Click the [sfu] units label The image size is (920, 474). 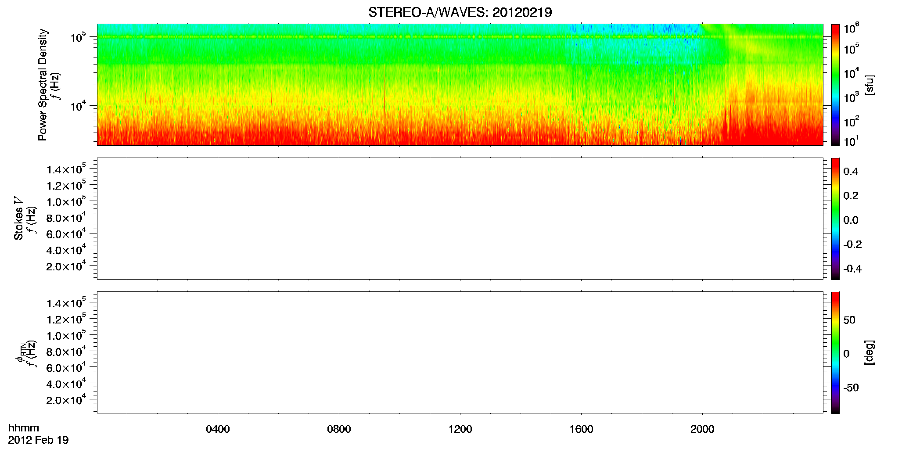click(x=869, y=85)
